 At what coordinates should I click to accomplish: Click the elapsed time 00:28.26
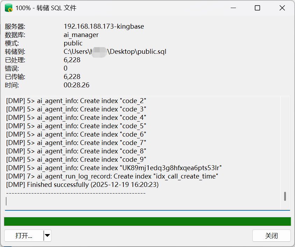tap(77, 85)
